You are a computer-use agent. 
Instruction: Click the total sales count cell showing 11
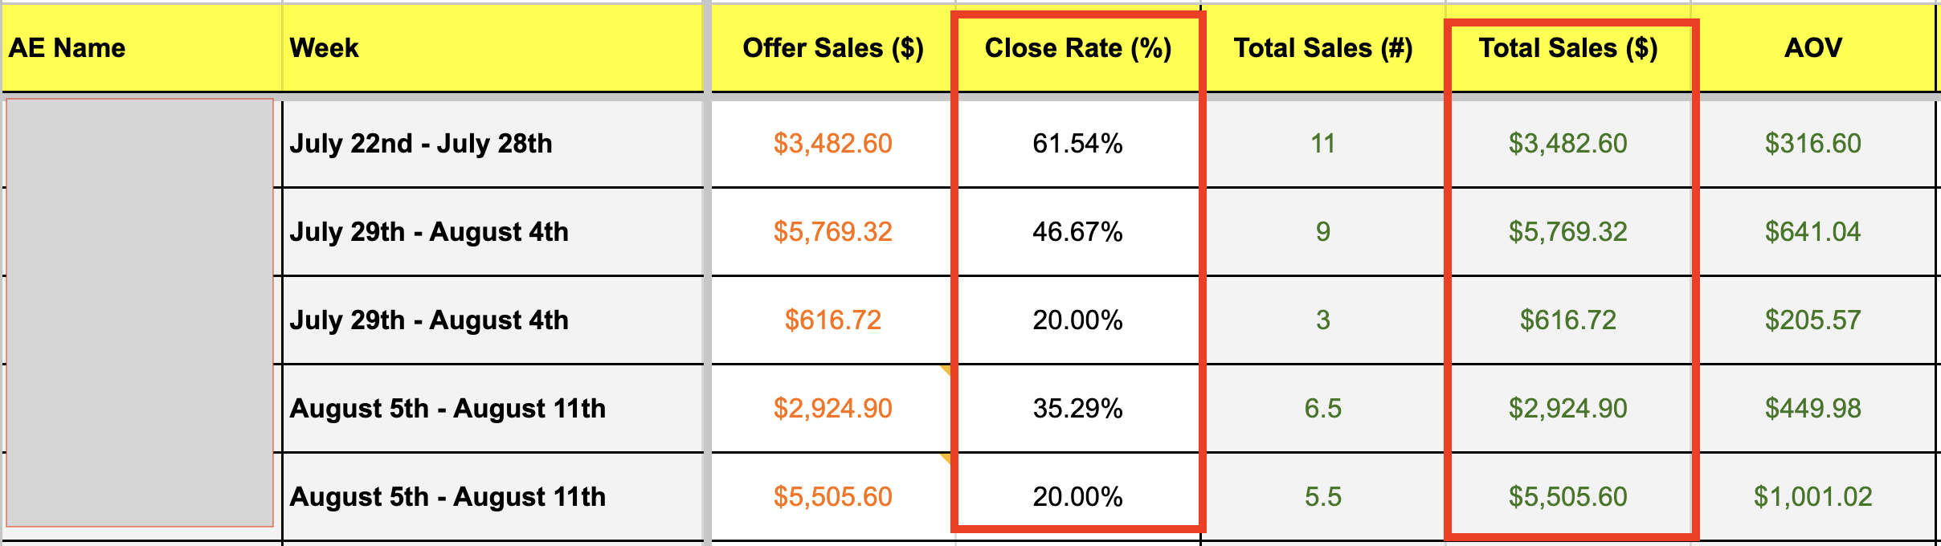(1322, 144)
